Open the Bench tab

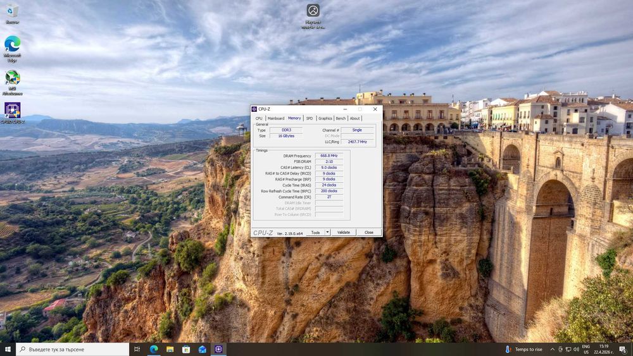coord(341,118)
